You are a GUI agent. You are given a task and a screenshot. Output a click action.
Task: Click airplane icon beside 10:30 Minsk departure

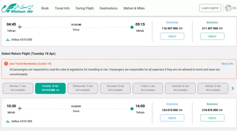[20, 108]
